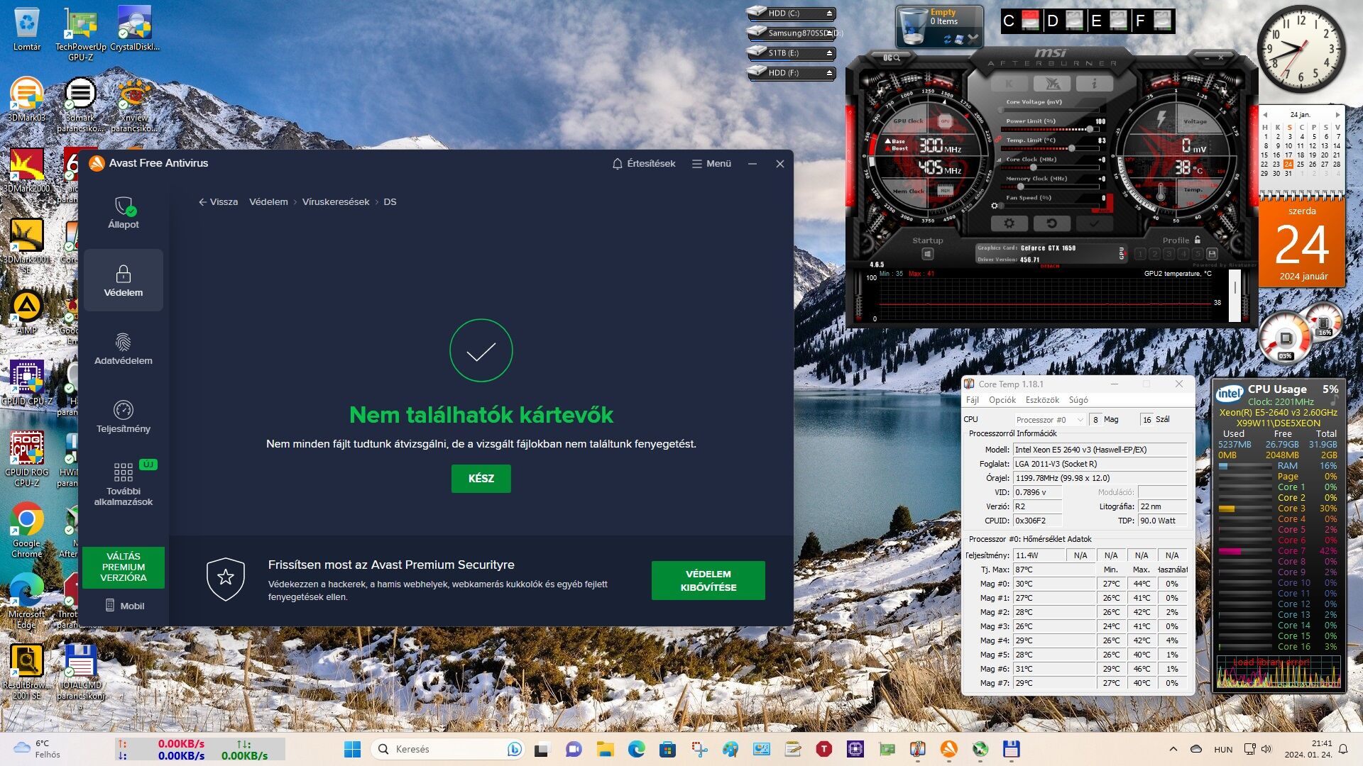
Task: Apply Afterburner settings with the checkmark button
Action: tap(1095, 223)
